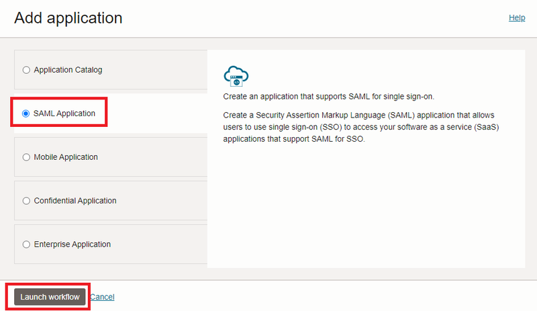Screen dimensions: 537x311
Task: Open the Help link
Action: 517,18
